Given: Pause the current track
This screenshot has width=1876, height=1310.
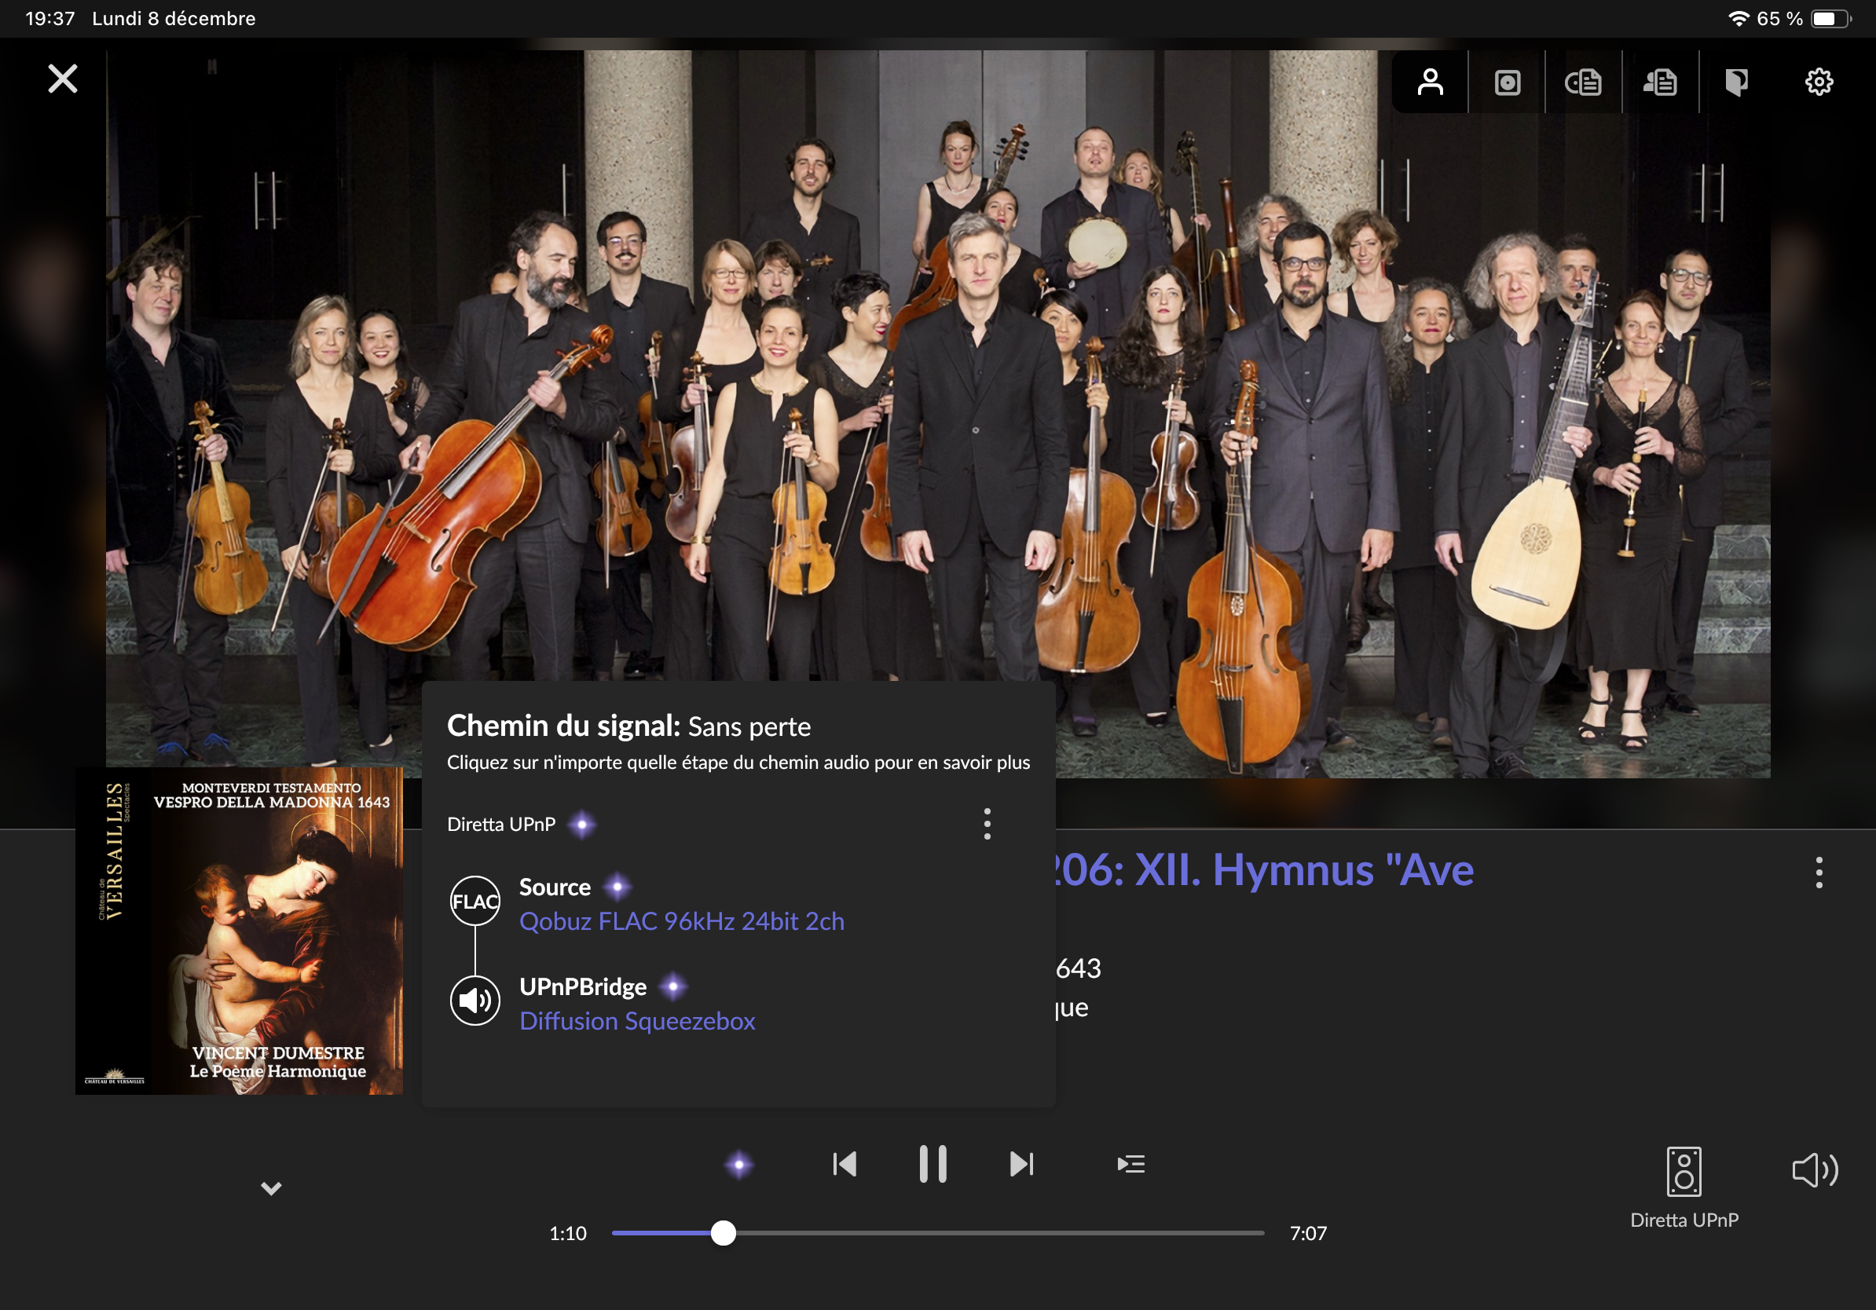Looking at the screenshot, I should [933, 1164].
